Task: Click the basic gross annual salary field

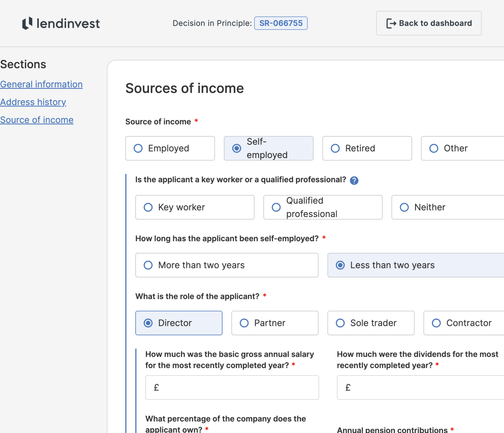Action: click(x=232, y=387)
